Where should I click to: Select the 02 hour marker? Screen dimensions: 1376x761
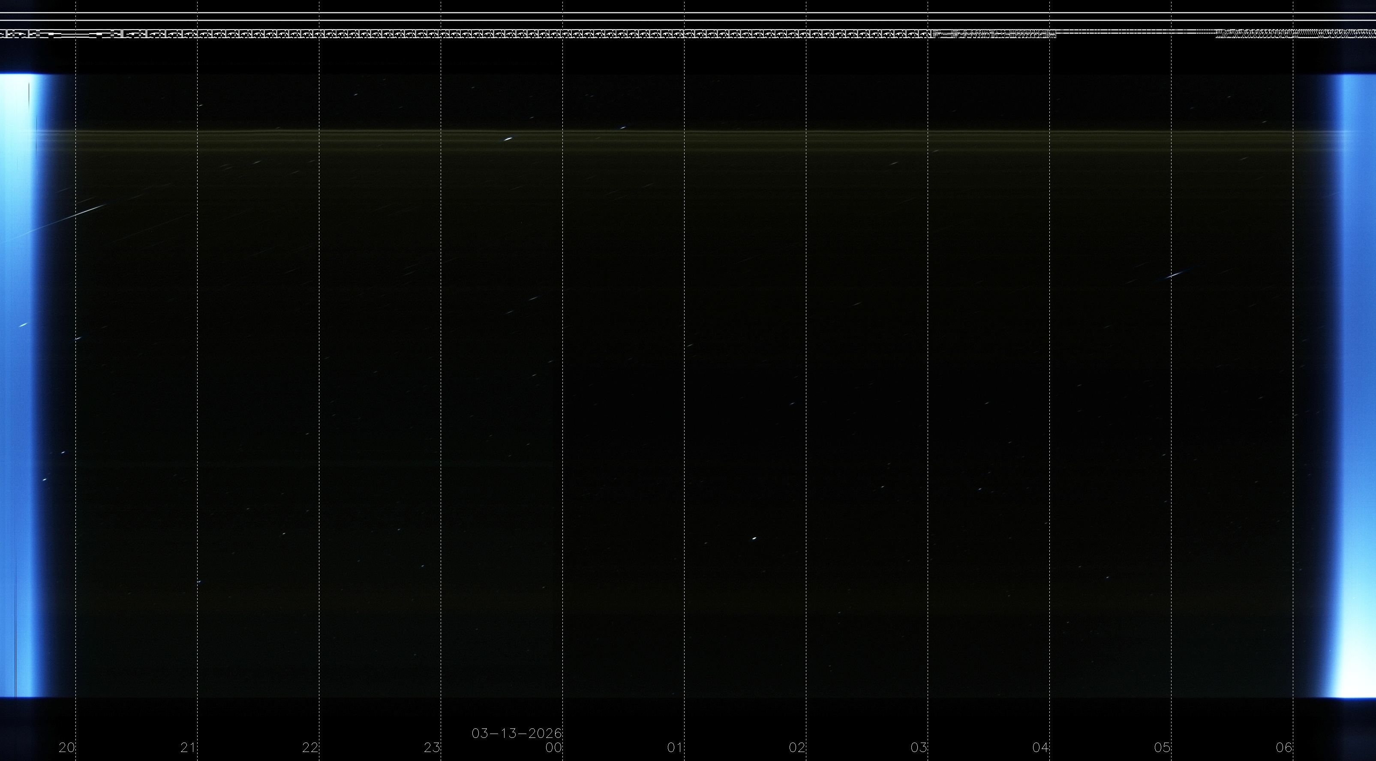797,747
